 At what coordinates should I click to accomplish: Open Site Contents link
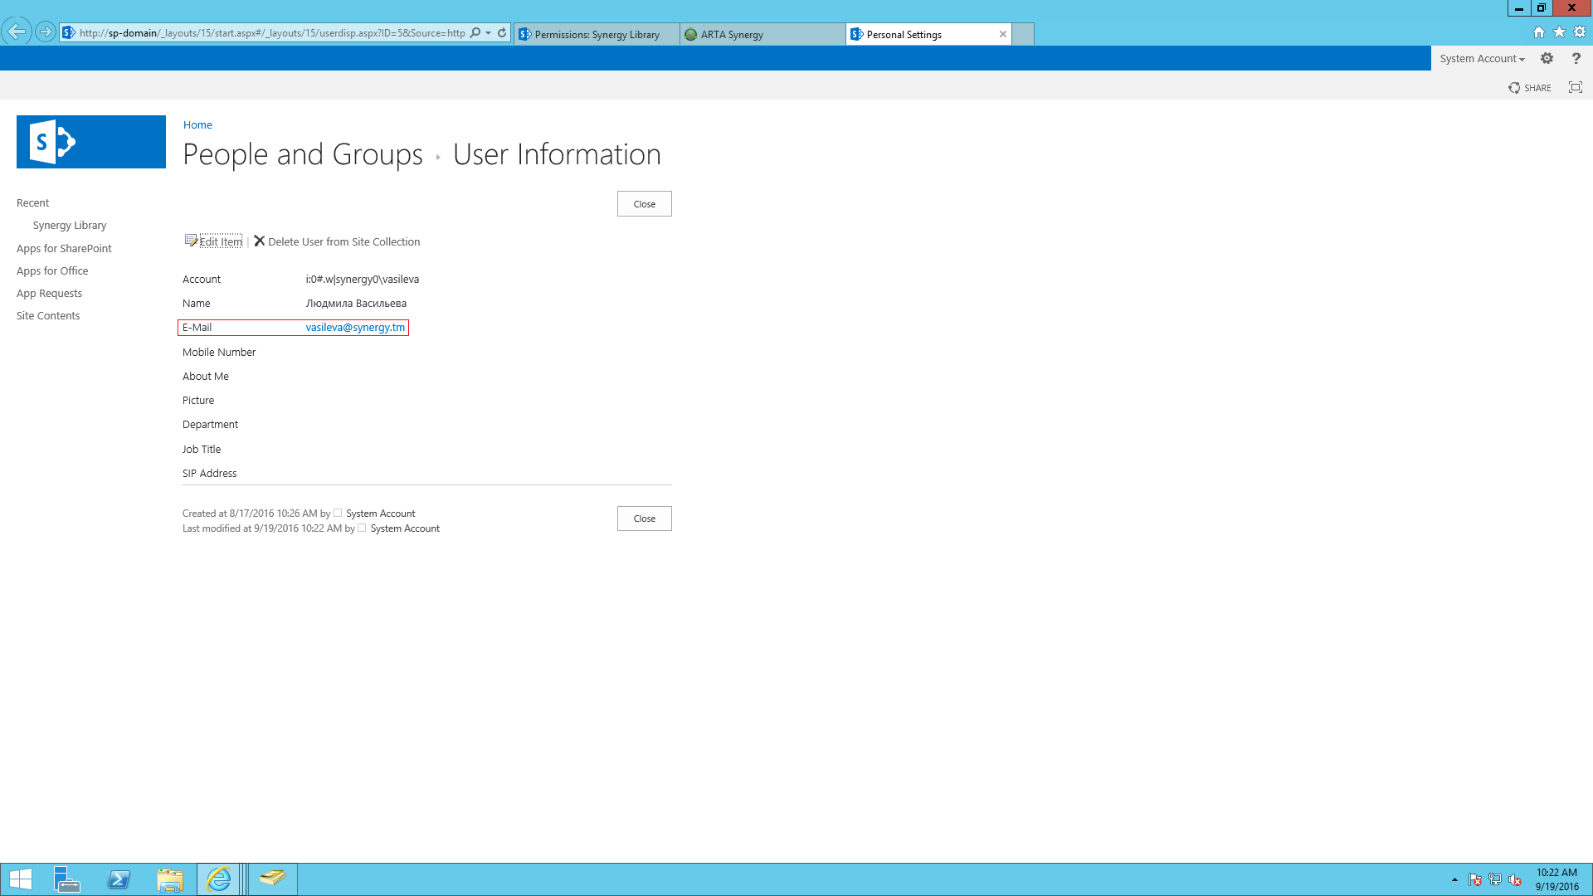tap(48, 316)
